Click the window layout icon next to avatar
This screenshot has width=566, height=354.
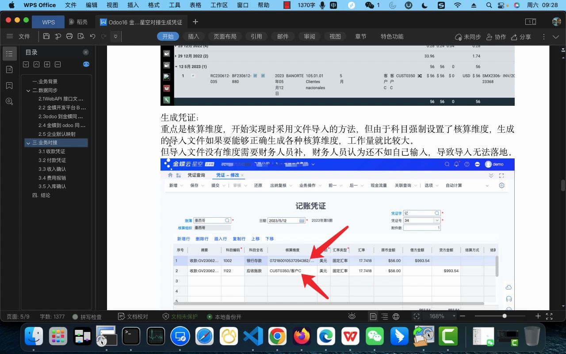531,22
